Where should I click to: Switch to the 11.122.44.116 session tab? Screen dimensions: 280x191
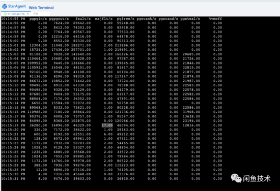16,14
